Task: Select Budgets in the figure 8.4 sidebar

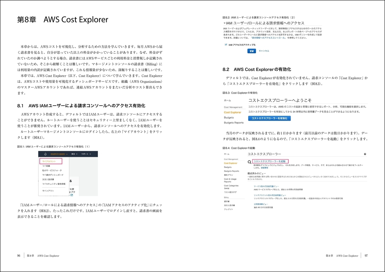Action: (x=228, y=167)
